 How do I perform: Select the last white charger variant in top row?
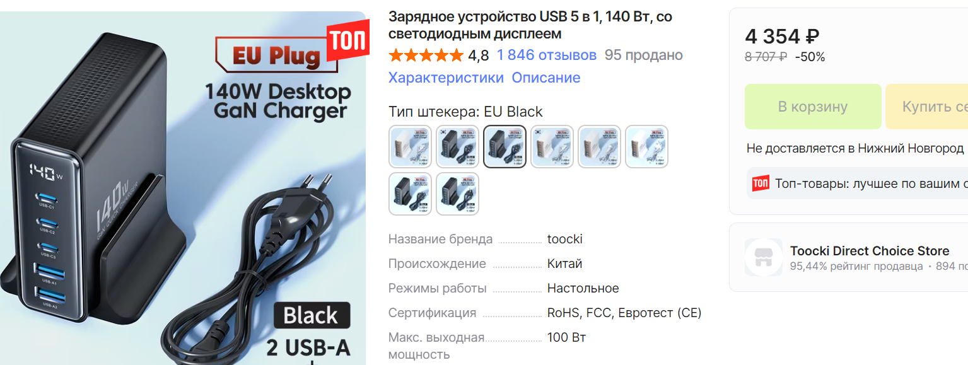[646, 146]
